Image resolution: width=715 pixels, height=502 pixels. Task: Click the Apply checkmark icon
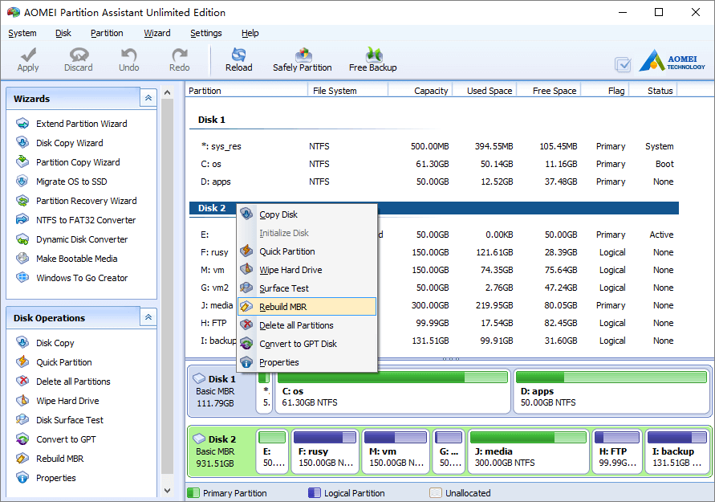pos(28,55)
